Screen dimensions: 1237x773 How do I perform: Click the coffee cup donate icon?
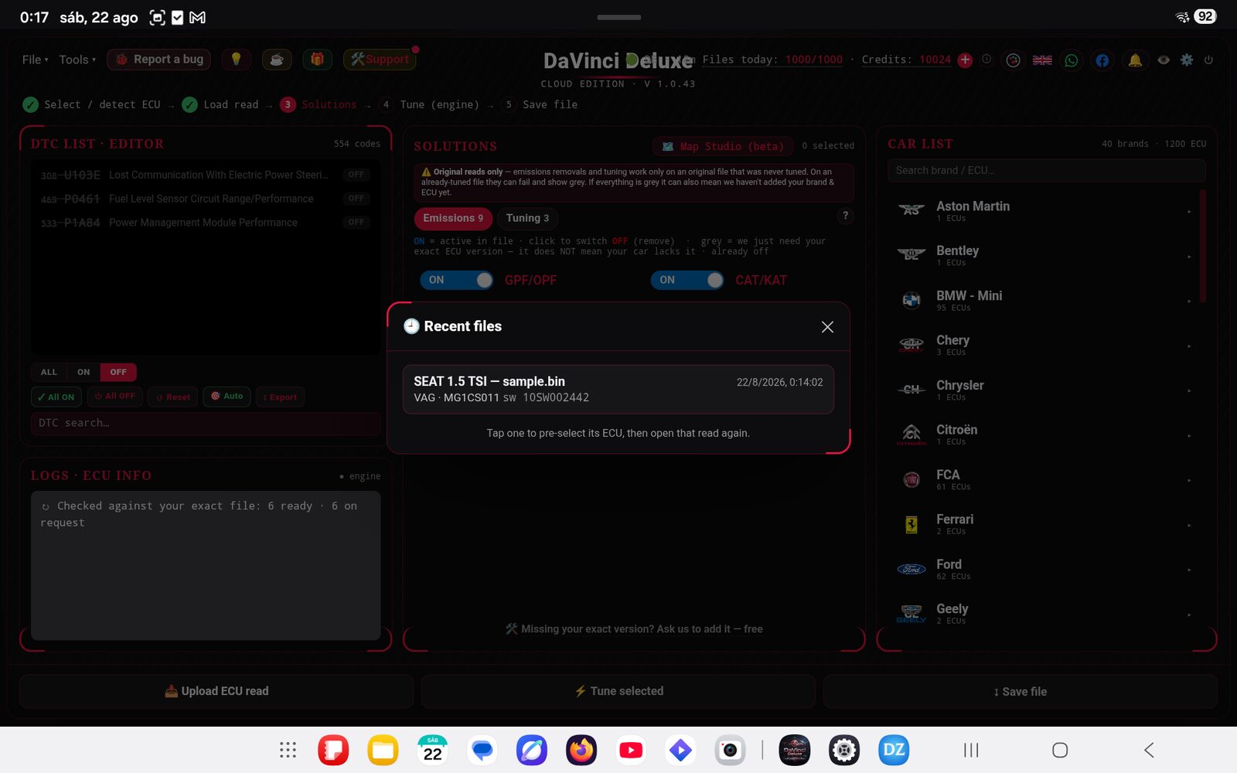coord(277,60)
